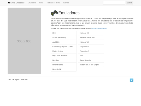
Task: Focus the search input field
Action: pyautogui.click(x=114, y=3)
